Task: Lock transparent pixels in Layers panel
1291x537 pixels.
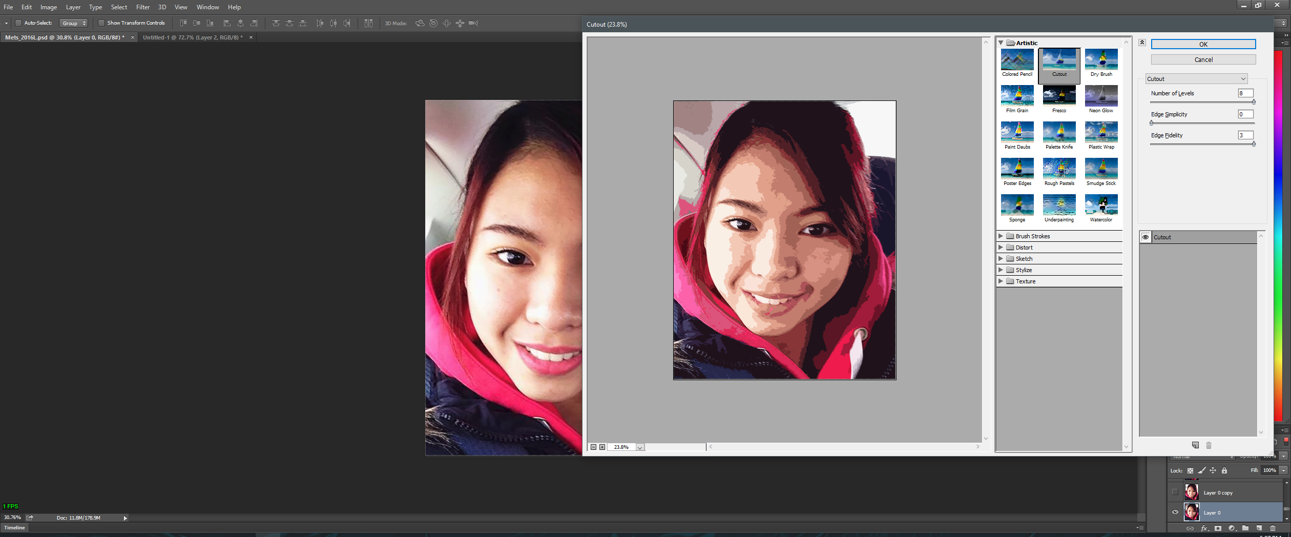Action: click(1190, 470)
